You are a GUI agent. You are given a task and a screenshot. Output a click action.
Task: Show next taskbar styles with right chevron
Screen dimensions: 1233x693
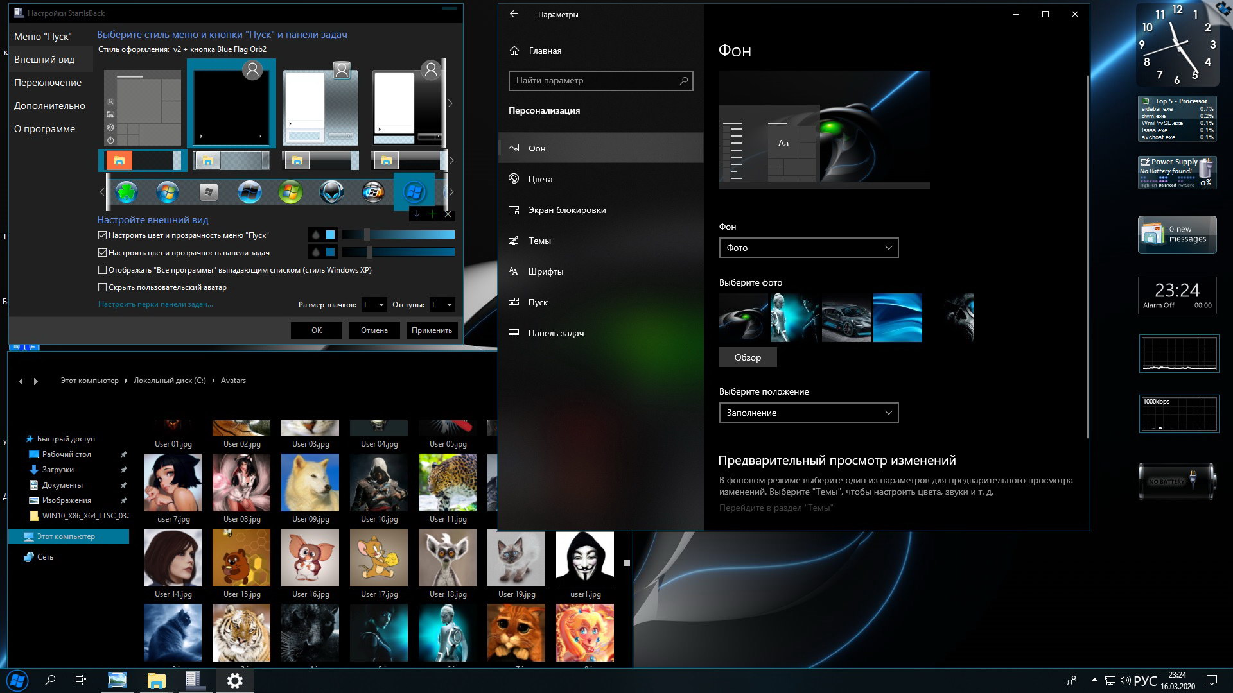451,160
